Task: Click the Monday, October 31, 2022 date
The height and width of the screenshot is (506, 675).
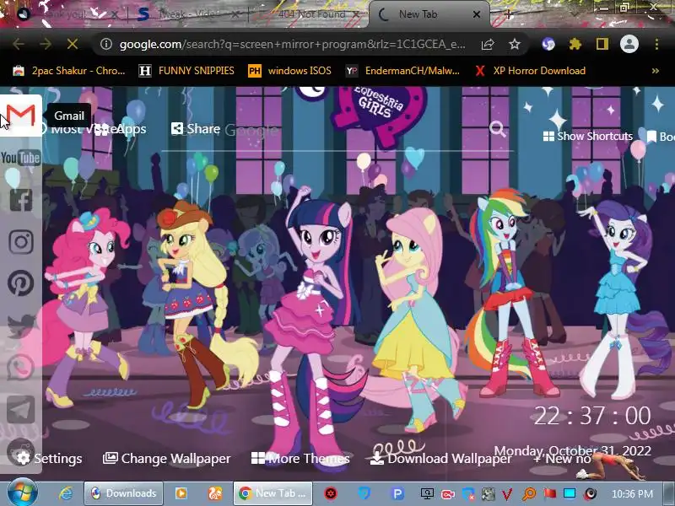Action: pos(573,450)
